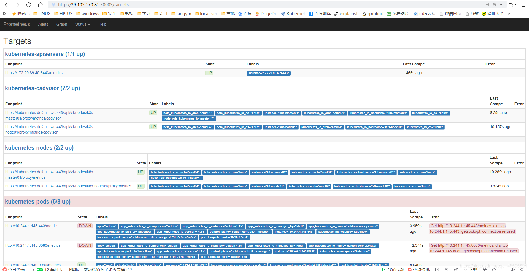Click the instance="172.29.89.45:6443" label badge
The height and width of the screenshot is (271, 529).
tap(268, 73)
